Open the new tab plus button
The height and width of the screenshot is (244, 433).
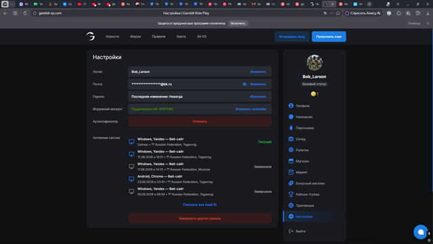pos(369,4)
